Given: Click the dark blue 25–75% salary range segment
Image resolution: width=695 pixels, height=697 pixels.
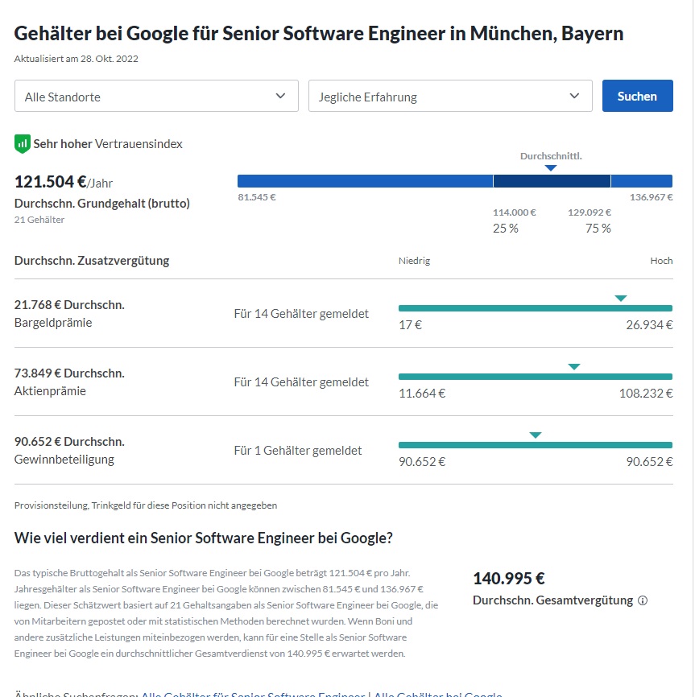Looking at the screenshot, I should (552, 181).
